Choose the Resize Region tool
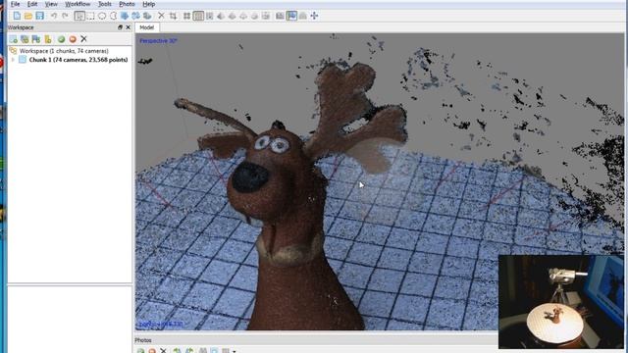 (x=135, y=16)
